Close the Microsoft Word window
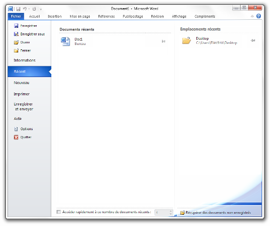 pyautogui.click(x=255, y=8)
